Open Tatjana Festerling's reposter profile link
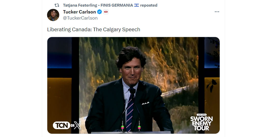The image size is (267, 137). (98, 5)
